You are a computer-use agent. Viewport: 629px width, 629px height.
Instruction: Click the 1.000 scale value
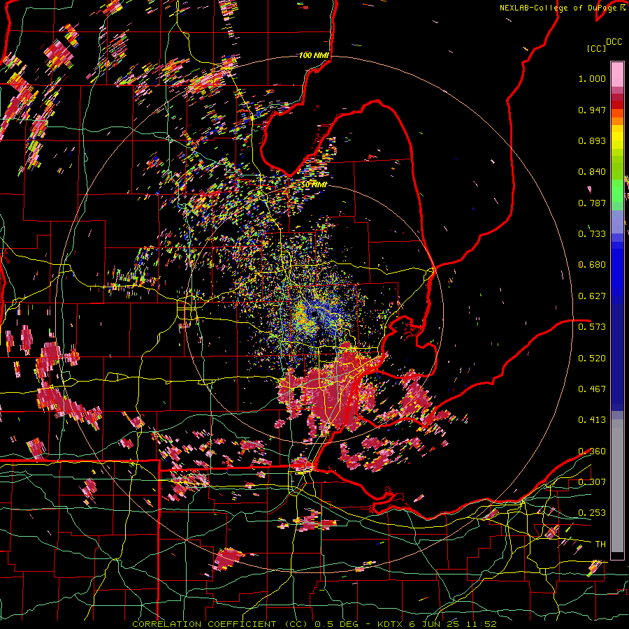pos(592,78)
